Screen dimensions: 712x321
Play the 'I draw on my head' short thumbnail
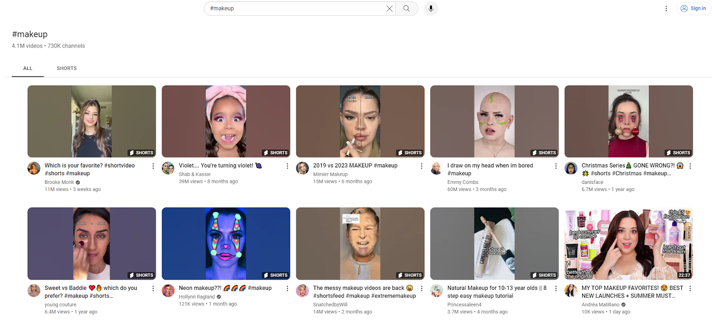click(494, 122)
